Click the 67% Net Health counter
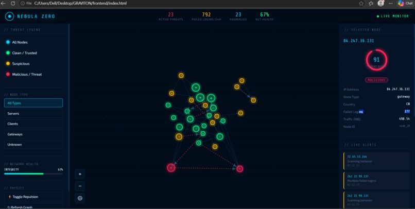415x209 pixels. click(265, 16)
